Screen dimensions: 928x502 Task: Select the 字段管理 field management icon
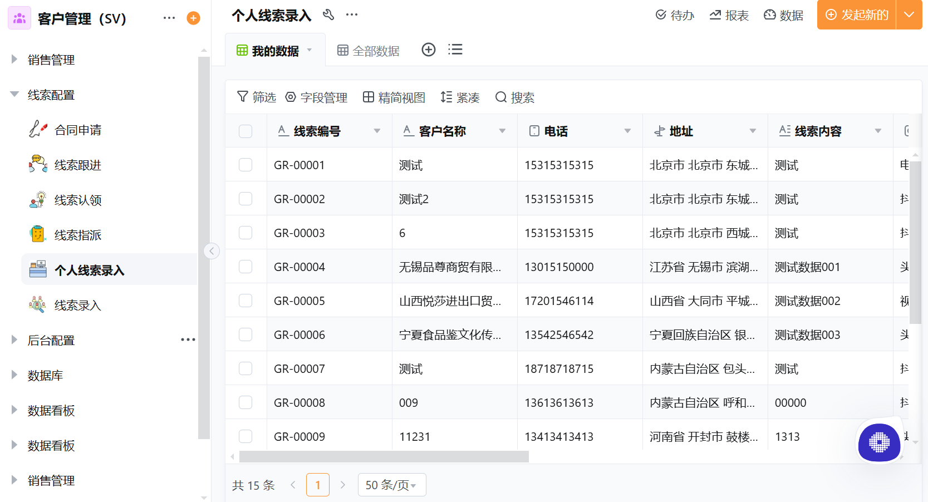(x=316, y=97)
